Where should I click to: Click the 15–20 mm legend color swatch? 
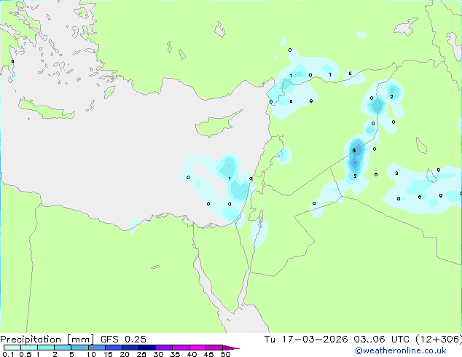[x=114, y=348]
